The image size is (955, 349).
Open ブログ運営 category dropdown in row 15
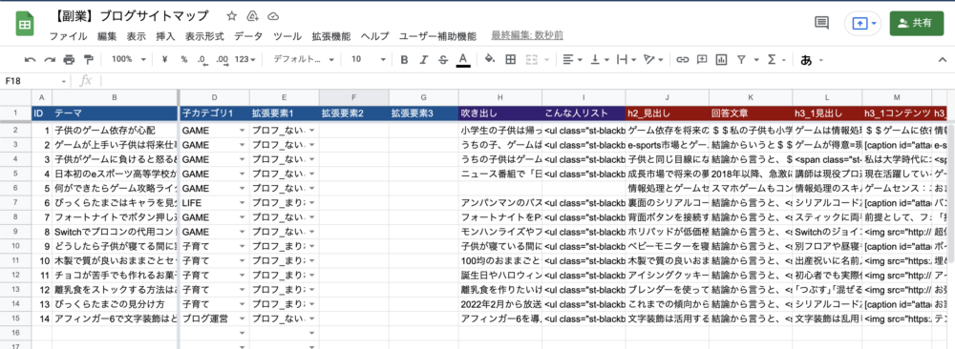(243, 318)
